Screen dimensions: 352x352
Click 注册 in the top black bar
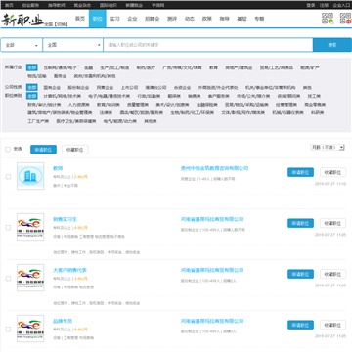[324, 5]
